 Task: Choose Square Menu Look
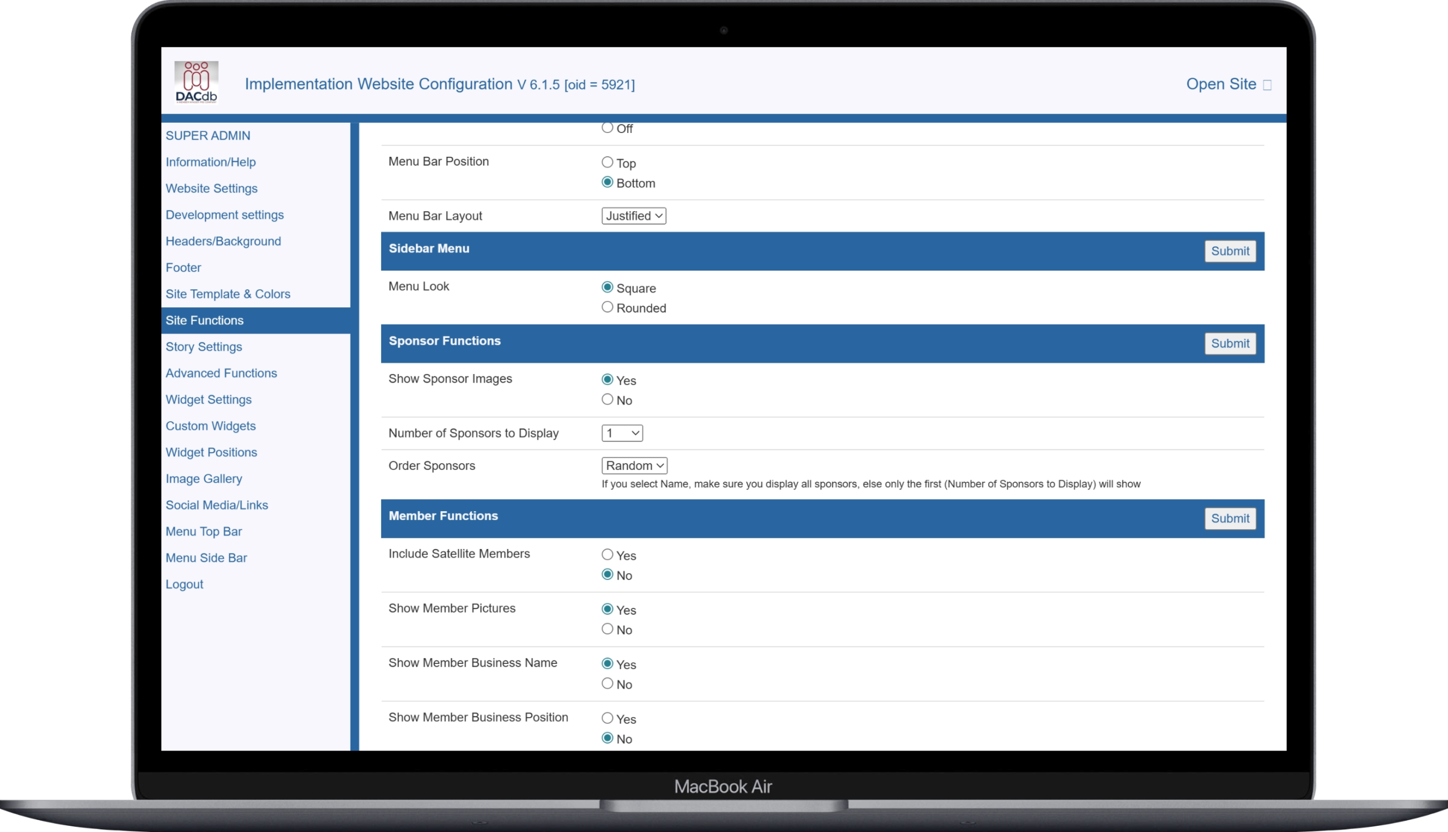point(607,287)
